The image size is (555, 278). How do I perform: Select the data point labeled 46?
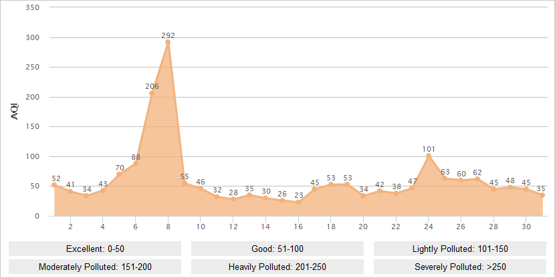tap(201, 188)
